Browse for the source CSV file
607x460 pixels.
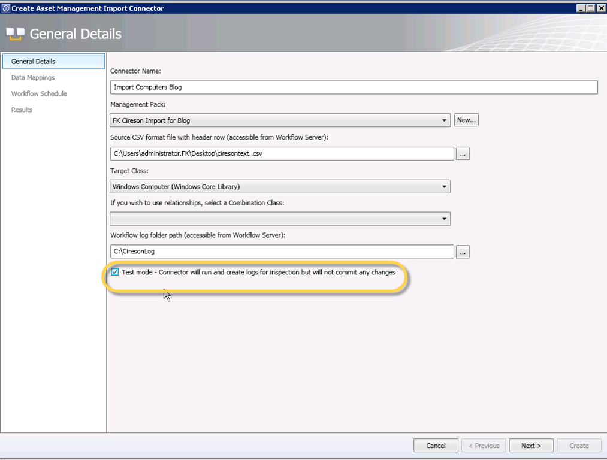point(462,153)
